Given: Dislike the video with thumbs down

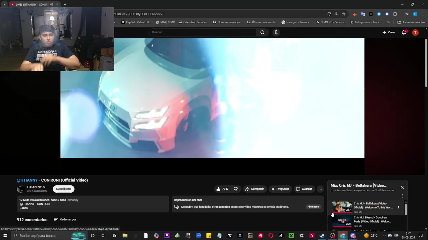Looking at the screenshot, I should coord(236,189).
